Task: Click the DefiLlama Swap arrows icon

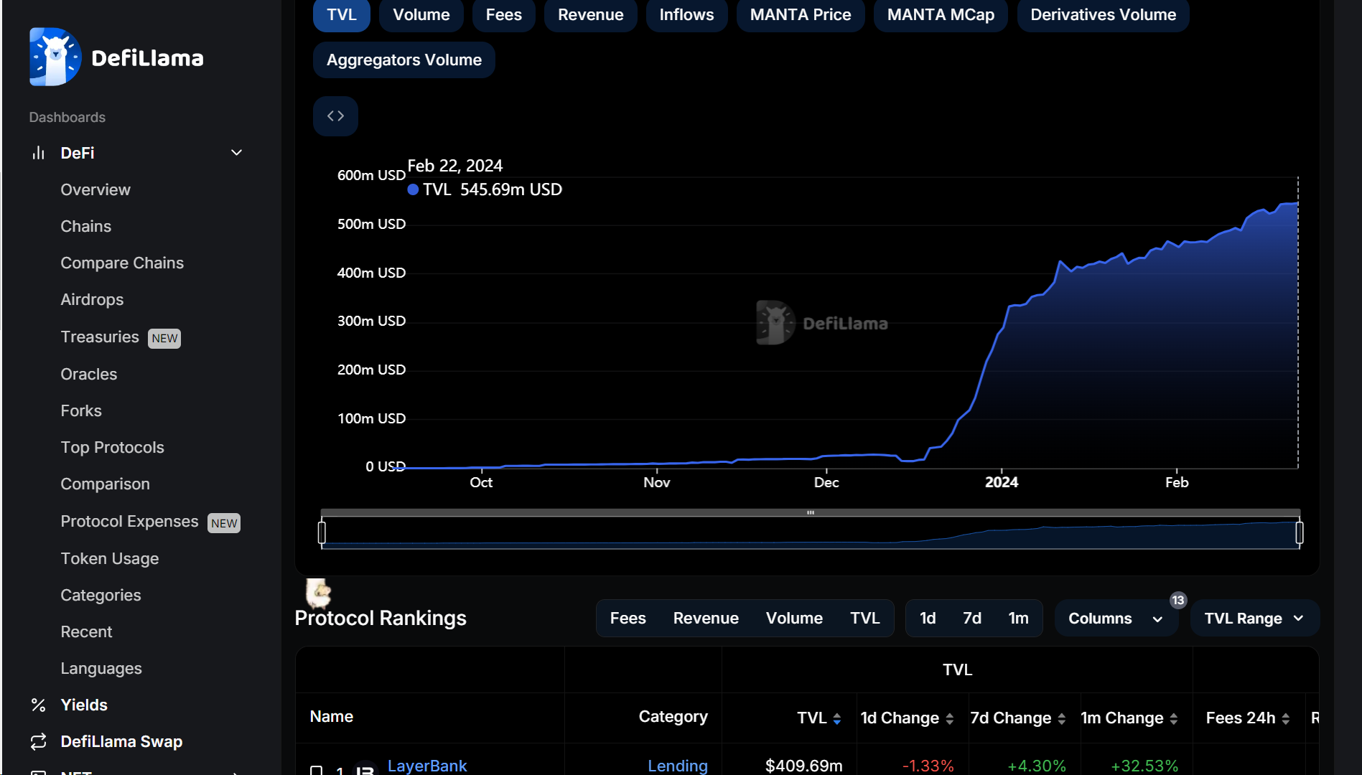Action: (x=39, y=741)
